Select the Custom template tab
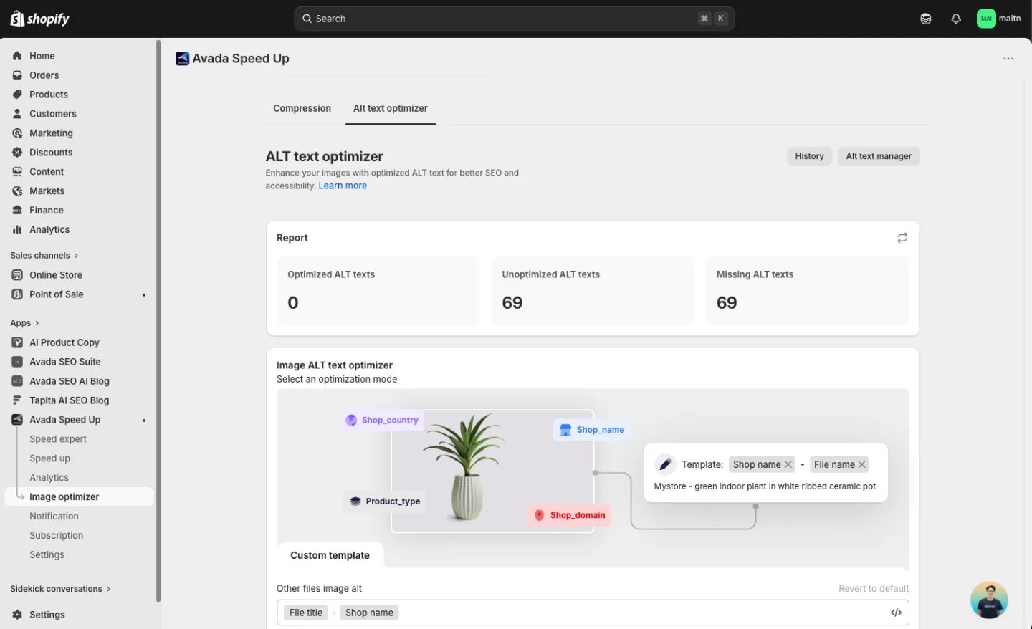The height and width of the screenshot is (629, 1032). click(x=330, y=555)
